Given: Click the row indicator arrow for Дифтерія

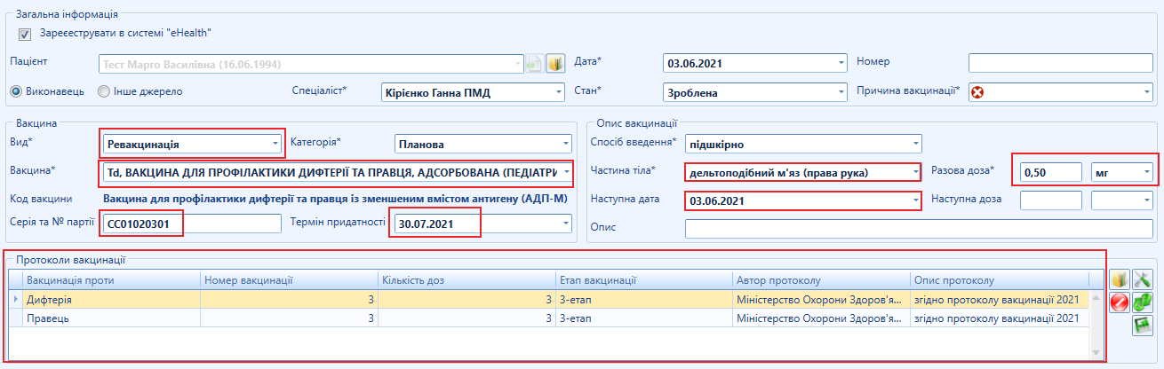Looking at the screenshot, I should tap(15, 299).
